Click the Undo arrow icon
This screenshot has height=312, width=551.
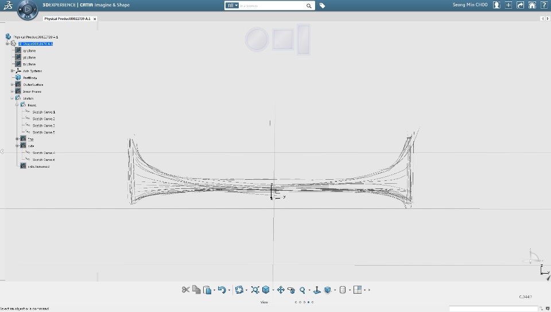(222, 290)
